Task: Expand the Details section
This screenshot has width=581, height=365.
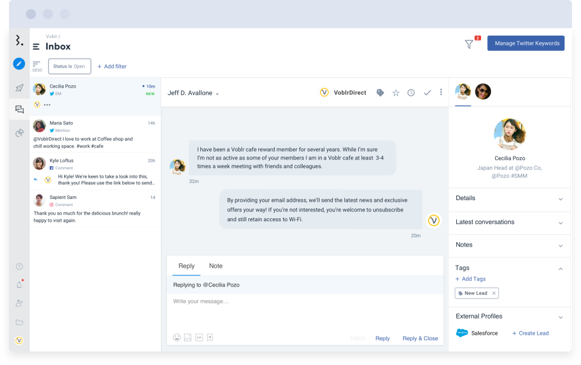Action: 508,198
